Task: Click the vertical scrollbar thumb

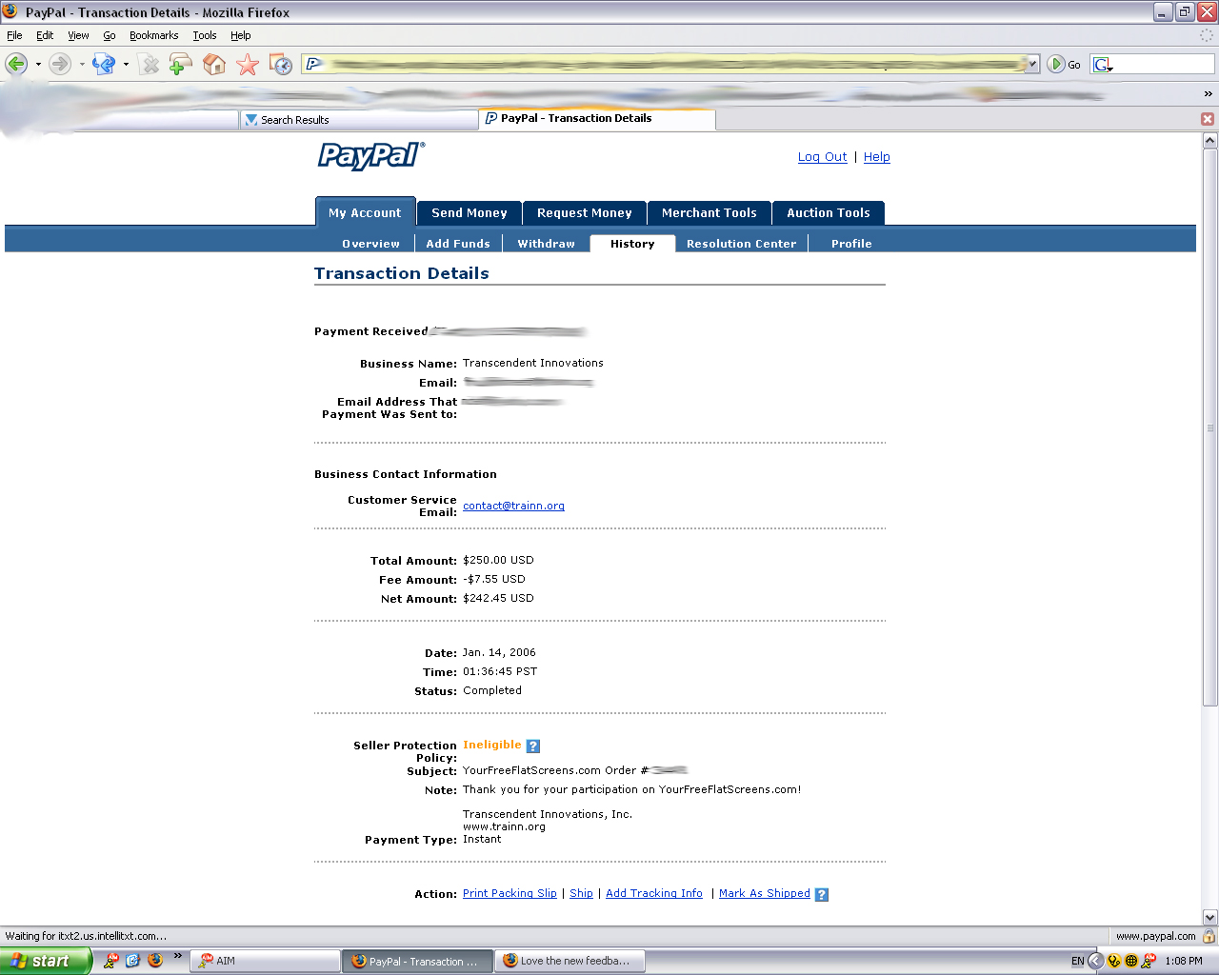Action: [1209, 427]
